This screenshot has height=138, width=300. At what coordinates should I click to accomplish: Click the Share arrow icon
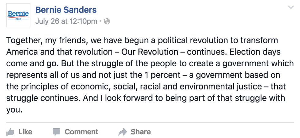click(122, 132)
